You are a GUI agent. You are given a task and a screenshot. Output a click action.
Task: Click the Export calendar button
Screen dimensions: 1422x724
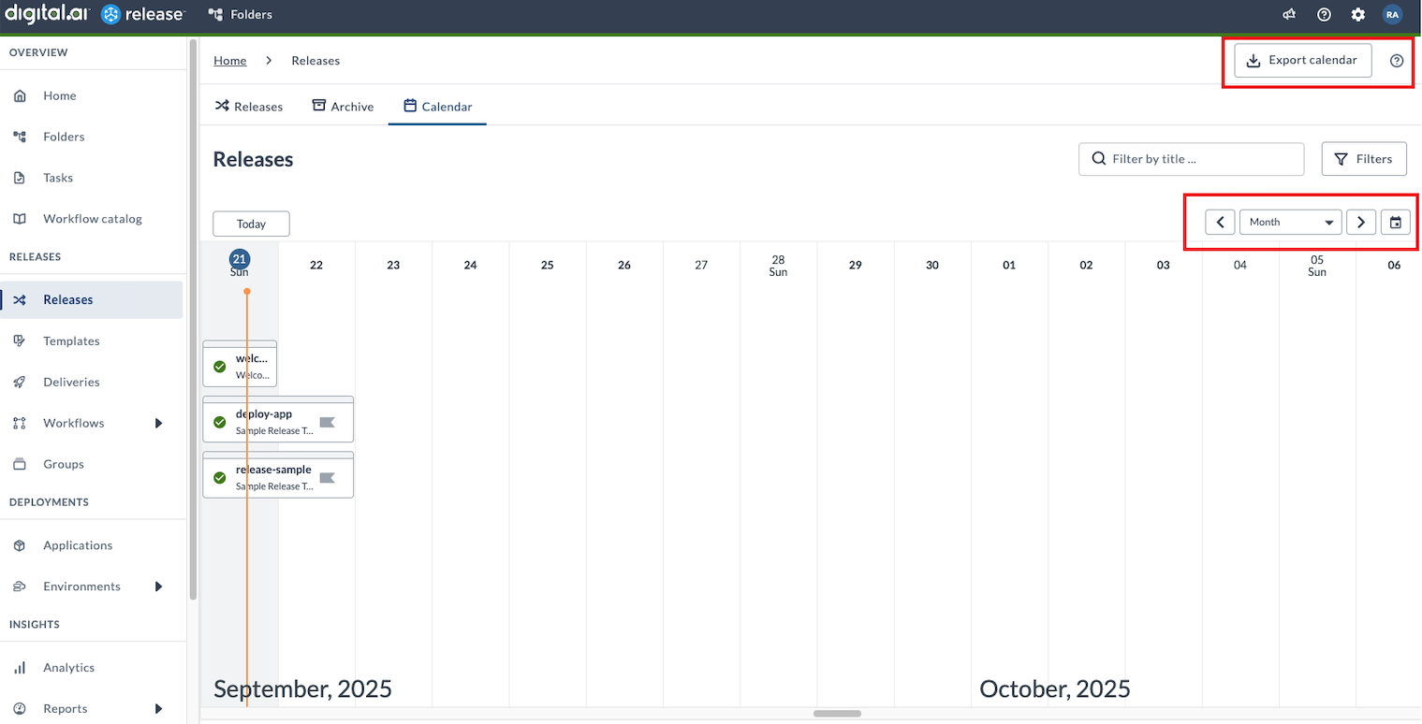pyautogui.click(x=1302, y=61)
